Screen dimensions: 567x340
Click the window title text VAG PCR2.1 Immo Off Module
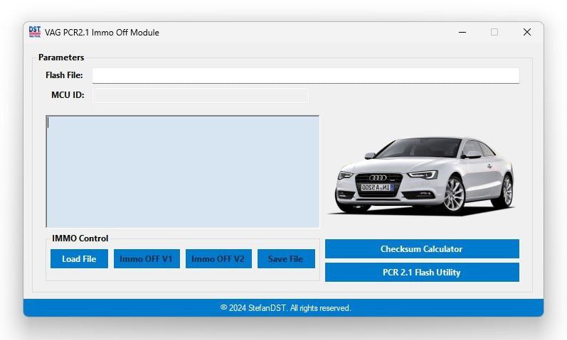102,33
